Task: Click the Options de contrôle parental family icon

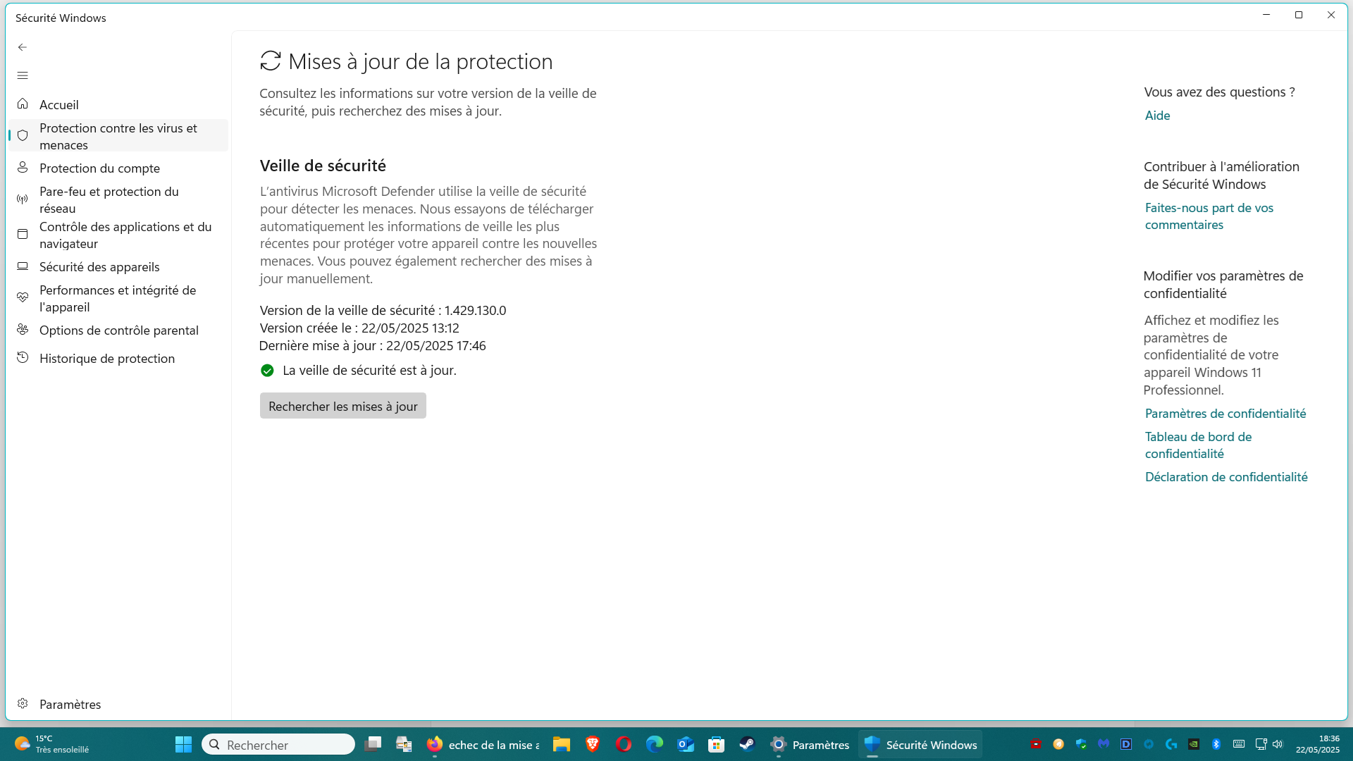Action: [x=23, y=330]
